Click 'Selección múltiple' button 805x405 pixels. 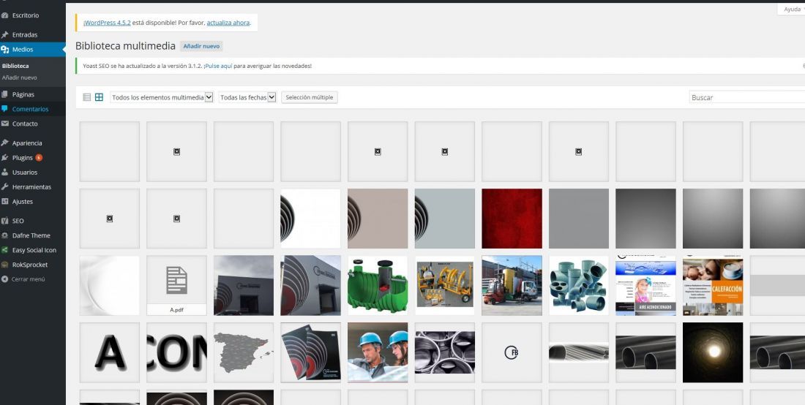(309, 97)
